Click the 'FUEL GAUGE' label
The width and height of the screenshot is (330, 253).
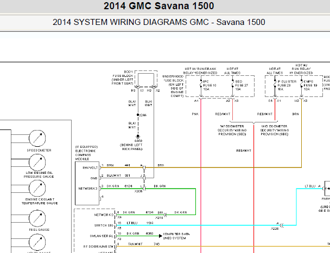tap(39, 230)
